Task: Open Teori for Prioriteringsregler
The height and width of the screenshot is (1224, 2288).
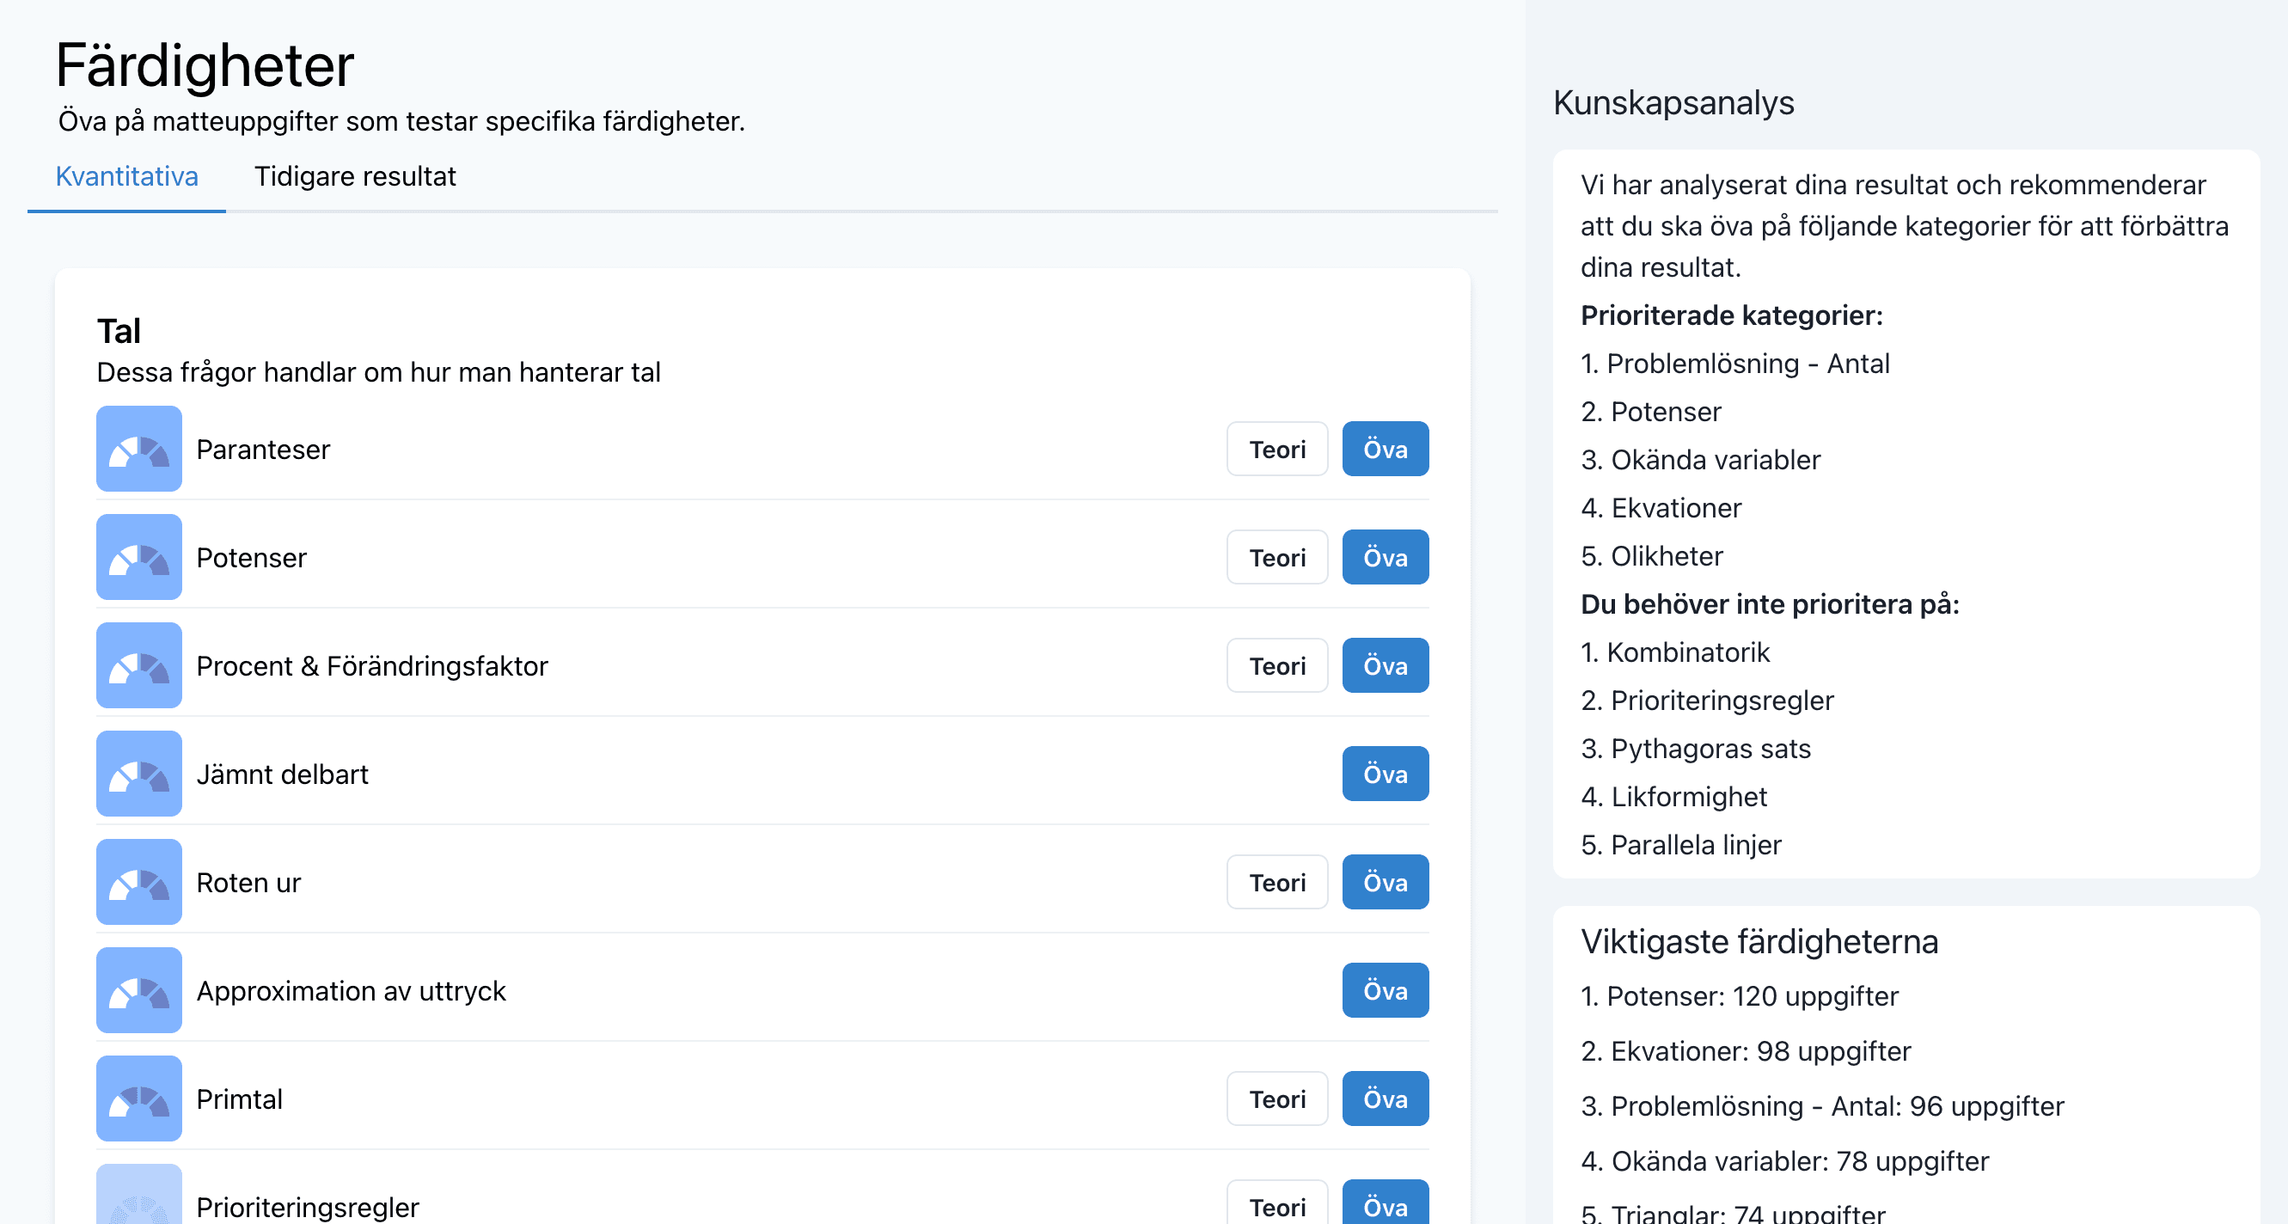Action: pyautogui.click(x=1276, y=1205)
